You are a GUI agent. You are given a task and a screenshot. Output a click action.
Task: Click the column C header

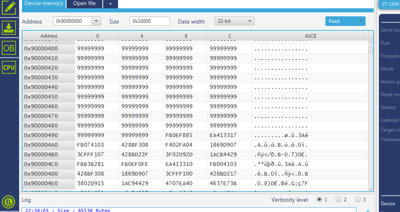coord(230,36)
